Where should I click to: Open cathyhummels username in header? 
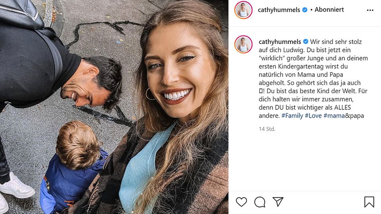pyautogui.click(x=279, y=10)
